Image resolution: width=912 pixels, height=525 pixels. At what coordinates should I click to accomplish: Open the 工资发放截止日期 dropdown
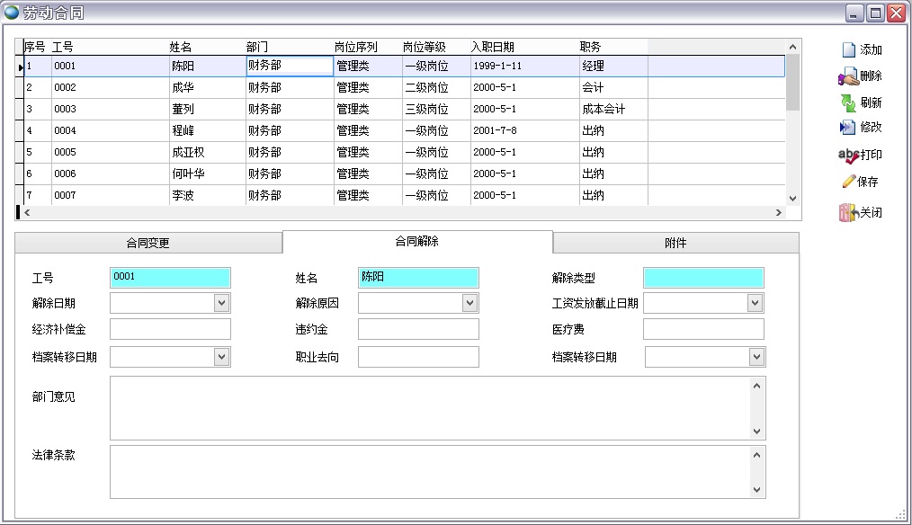(756, 304)
